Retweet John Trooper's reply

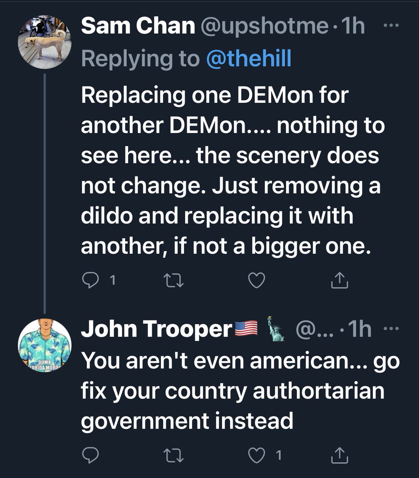(x=175, y=455)
